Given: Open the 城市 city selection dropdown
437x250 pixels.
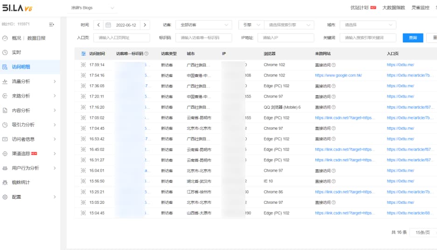Looking at the screenshot, I should click(x=368, y=25).
